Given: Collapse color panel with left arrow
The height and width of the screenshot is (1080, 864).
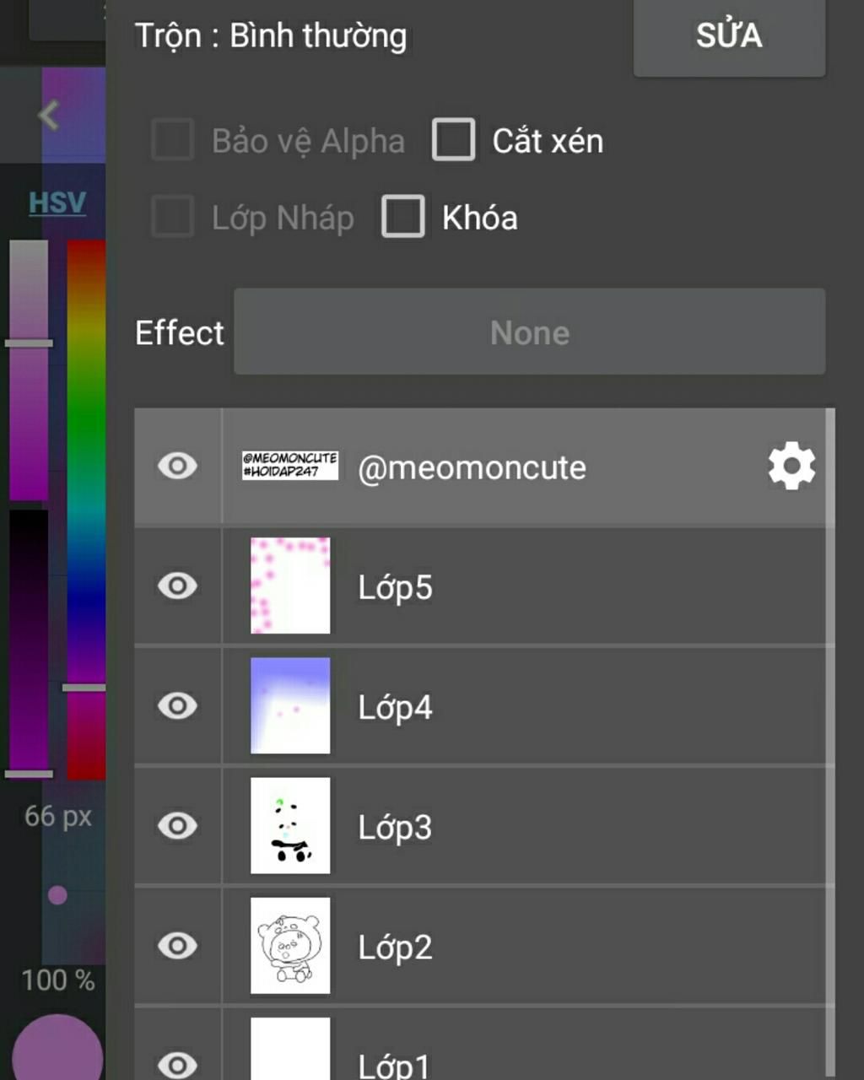Looking at the screenshot, I should coord(49,116).
